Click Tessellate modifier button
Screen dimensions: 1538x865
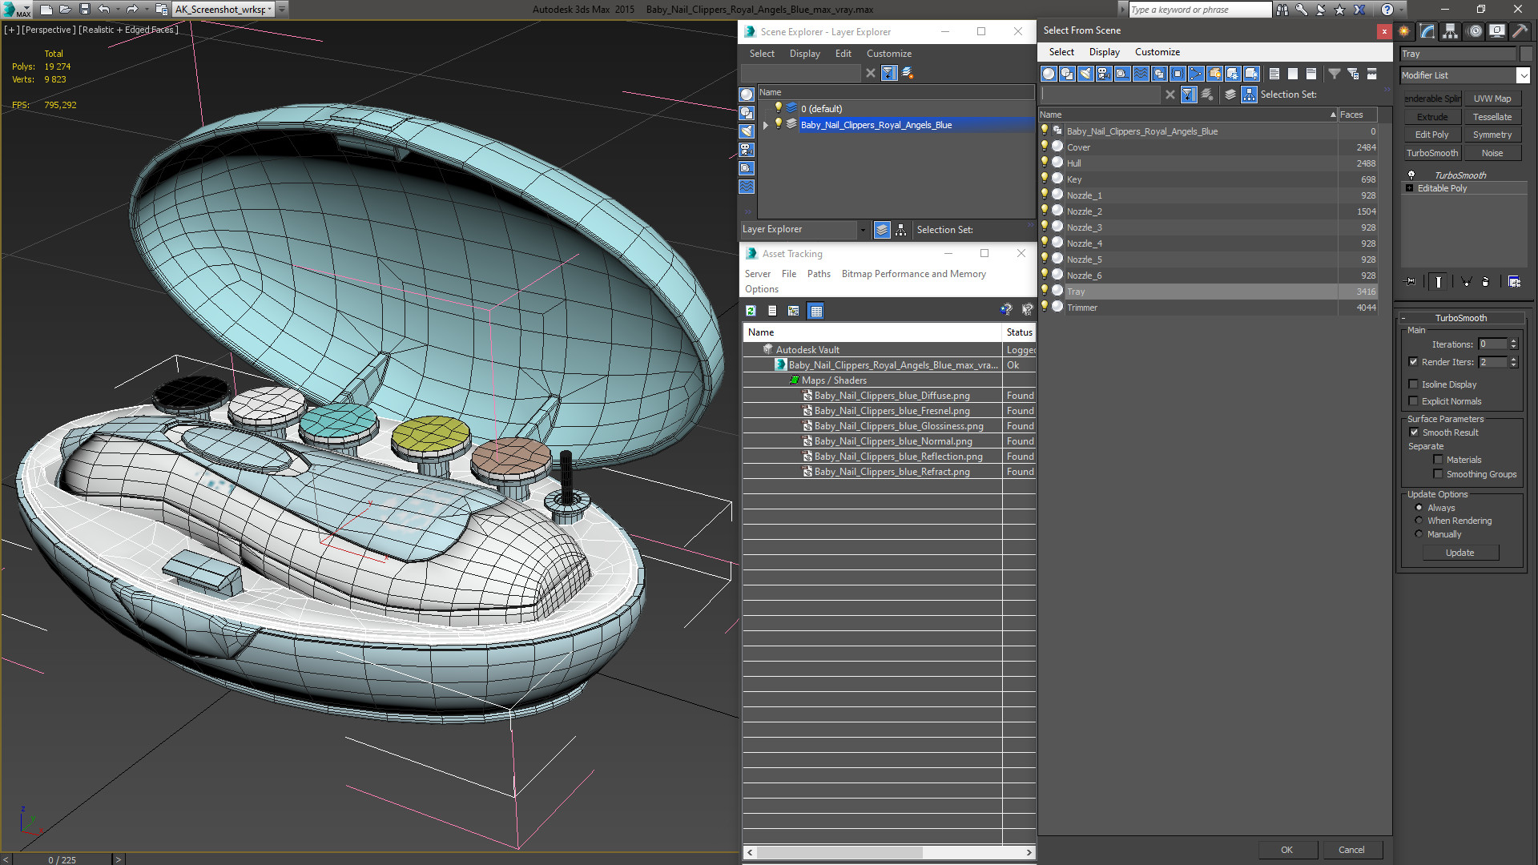click(x=1492, y=117)
